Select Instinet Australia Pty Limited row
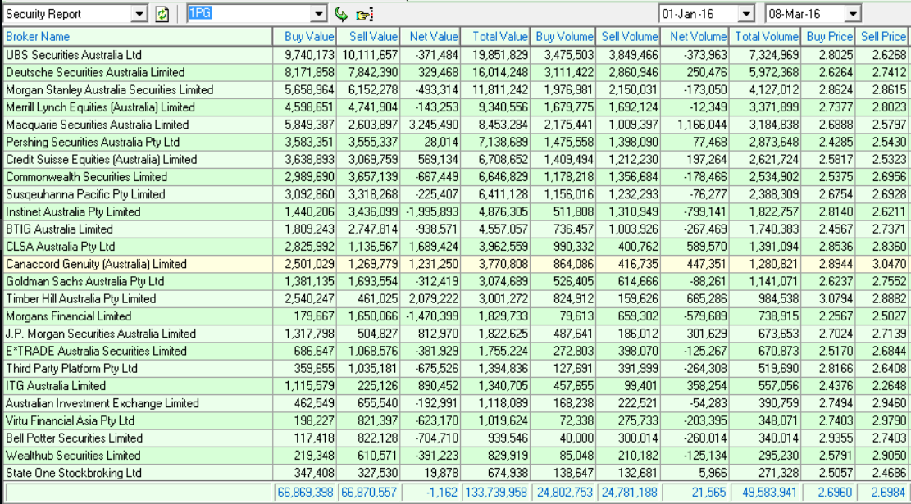Image resolution: width=911 pixels, height=504 pixels. (x=455, y=212)
